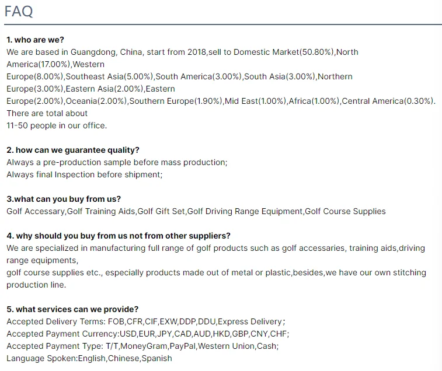Click the "Accepted Delivery Terms" line

tap(145, 321)
